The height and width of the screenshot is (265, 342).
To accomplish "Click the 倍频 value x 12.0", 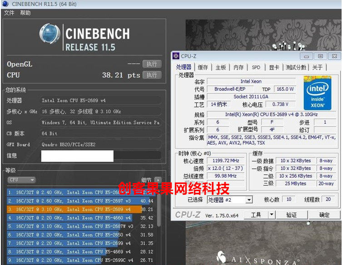I will (x=226, y=169).
